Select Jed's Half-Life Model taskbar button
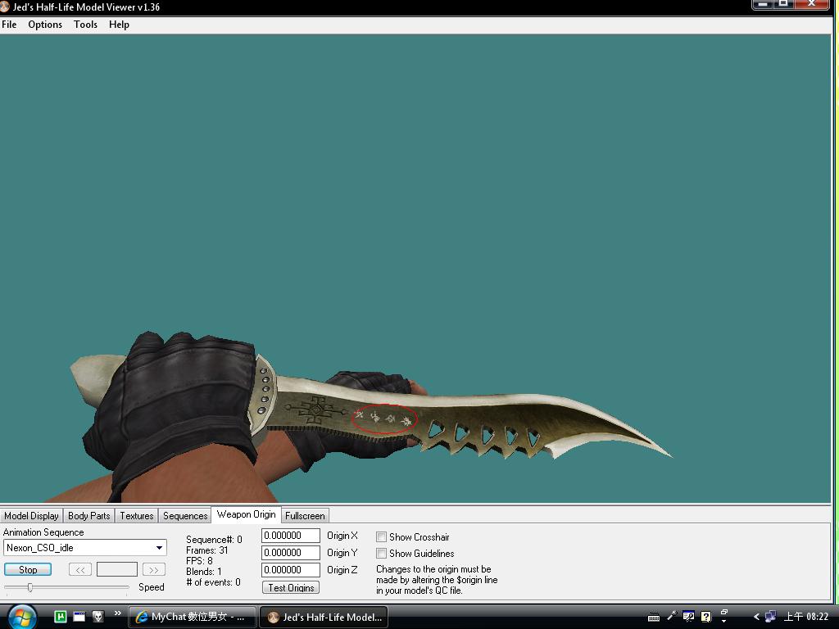This screenshot has height=629, width=839. tap(323, 617)
